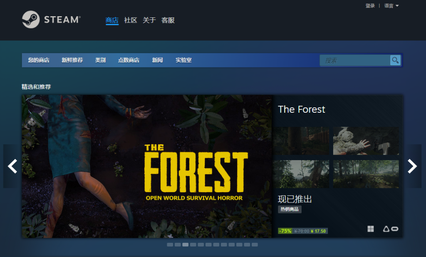Click the STEAM wordmark text
The width and height of the screenshot is (426, 257).
tap(62, 20)
